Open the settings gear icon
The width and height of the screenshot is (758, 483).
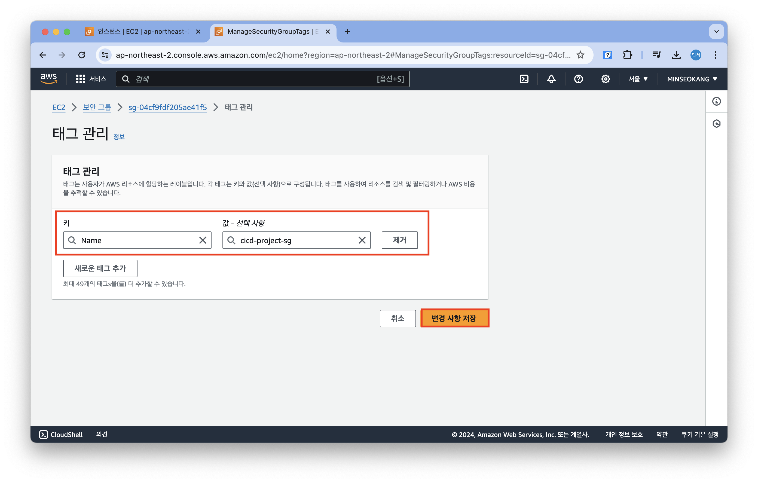point(605,79)
